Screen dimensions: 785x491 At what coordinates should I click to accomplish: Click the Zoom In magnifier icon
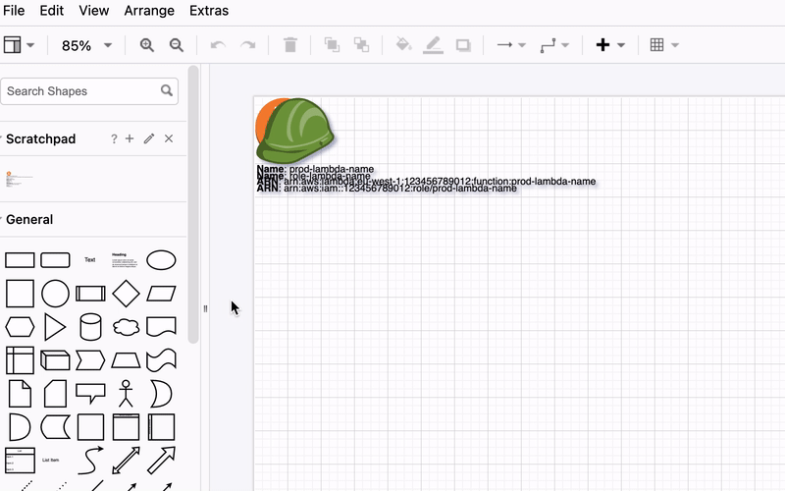pyautogui.click(x=146, y=45)
